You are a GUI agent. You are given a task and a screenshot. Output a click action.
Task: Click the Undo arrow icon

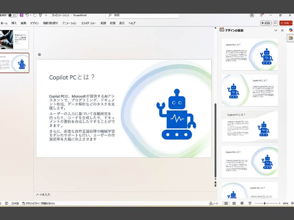click(x=27, y=15)
